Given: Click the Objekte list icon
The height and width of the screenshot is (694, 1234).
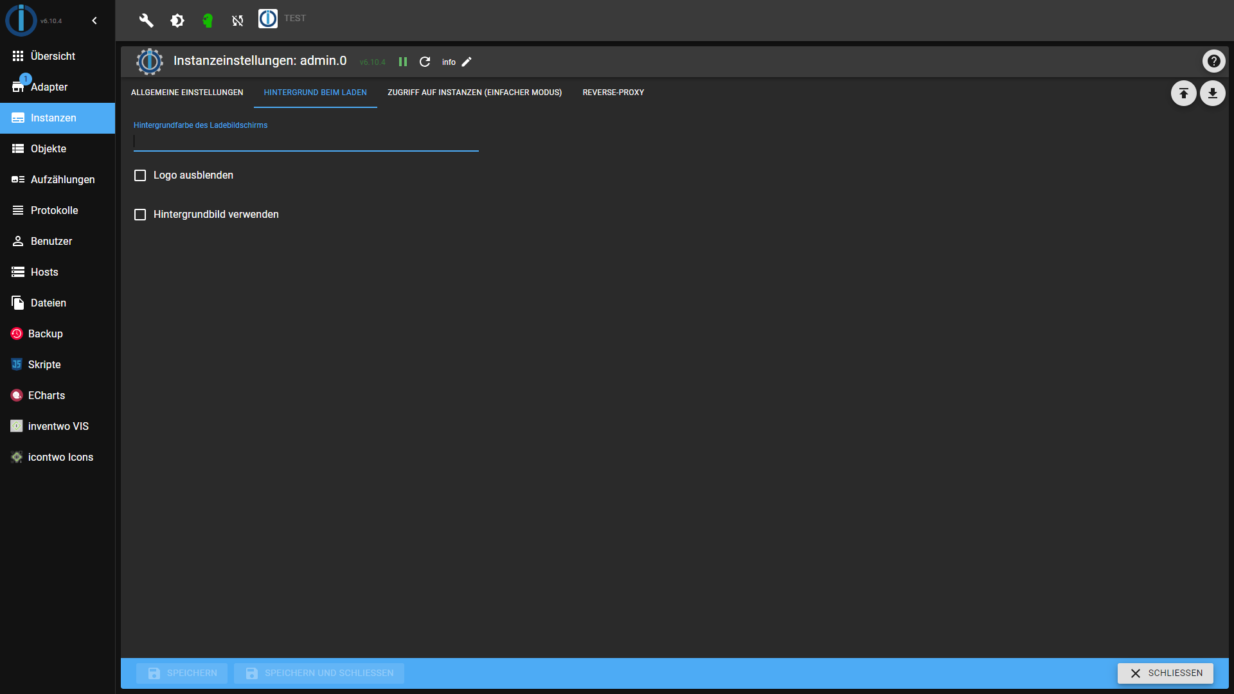Looking at the screenshot, I should pyautogui.click(x=18, y=149).
